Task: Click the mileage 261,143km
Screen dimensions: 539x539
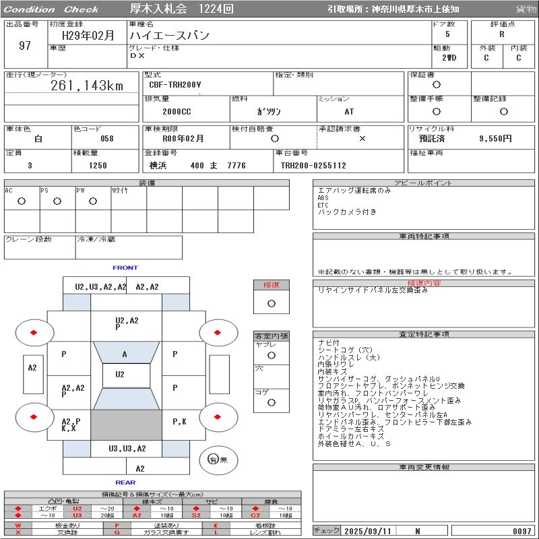Action: [x=87, y=86]
